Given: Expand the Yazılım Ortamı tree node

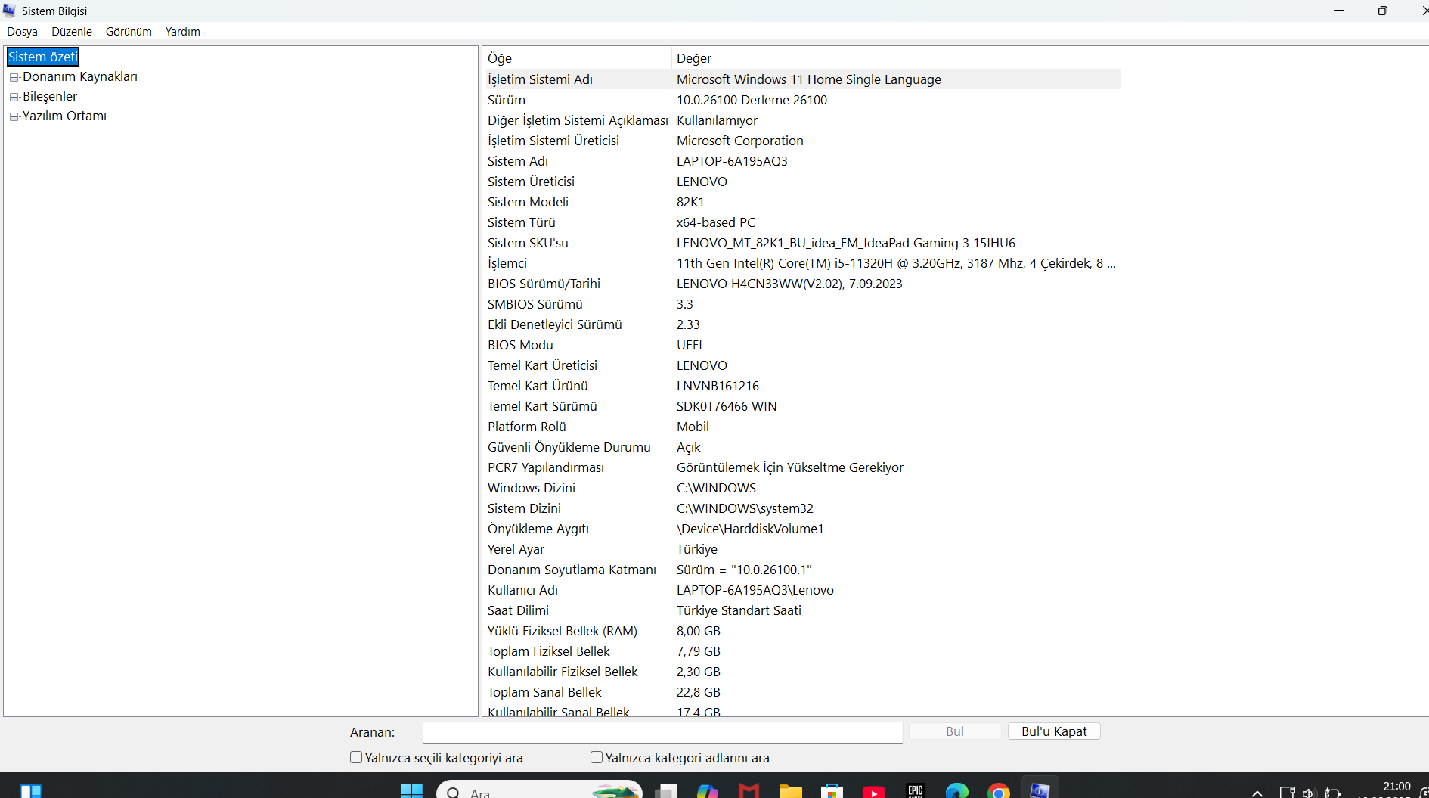Looking at the screenshot, I should [14, 116].
